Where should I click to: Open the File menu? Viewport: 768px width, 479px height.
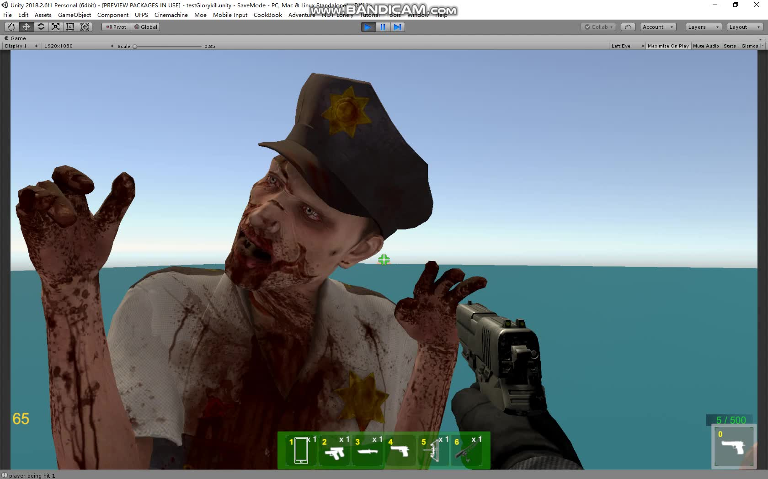pos(7,15)
